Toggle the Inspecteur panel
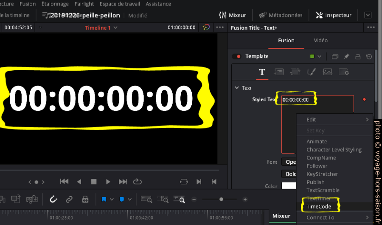 pyautogui.click(x=334, y=15)
